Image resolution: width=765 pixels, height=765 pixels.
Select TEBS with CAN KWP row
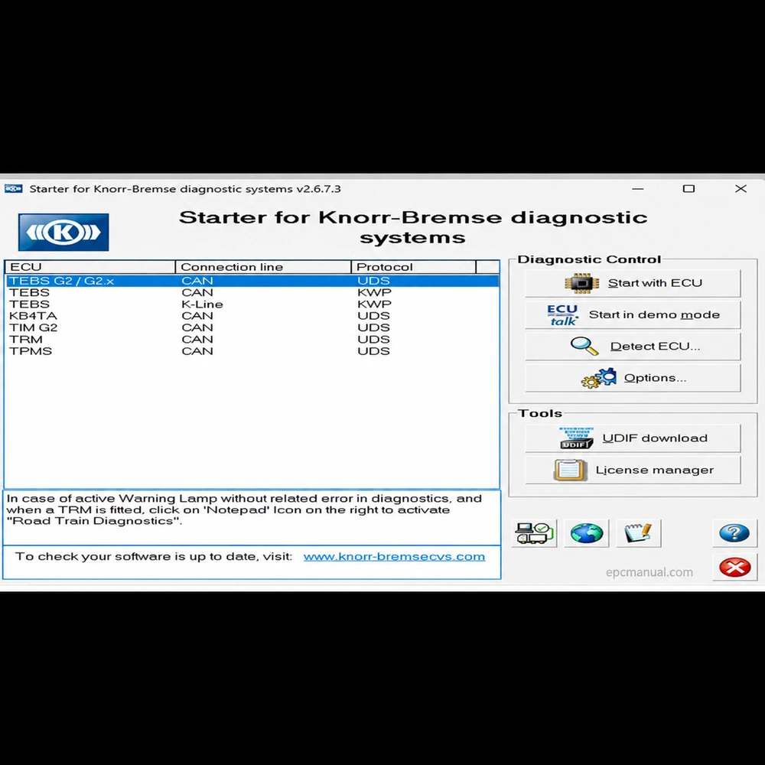click(x=252, y=292)
